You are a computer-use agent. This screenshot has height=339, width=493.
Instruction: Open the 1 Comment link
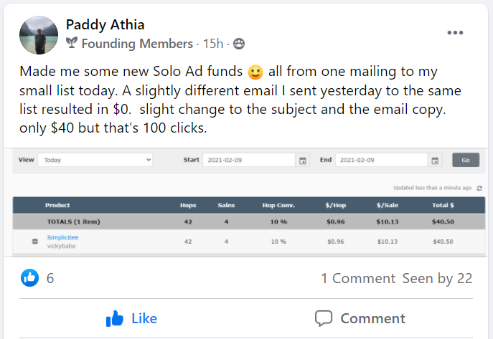357,278
